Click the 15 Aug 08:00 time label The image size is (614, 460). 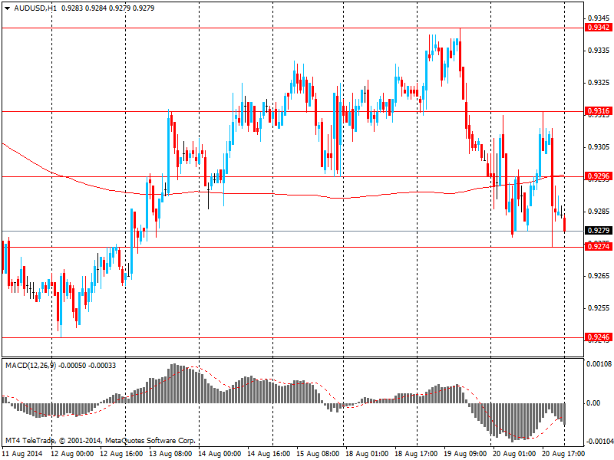pyautogui.click(x=318, y=454)
